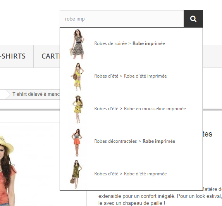
Task: Choose "Robe d'été imprimée" beside yellow maxi dress
Action: click(x=145, y=76)
